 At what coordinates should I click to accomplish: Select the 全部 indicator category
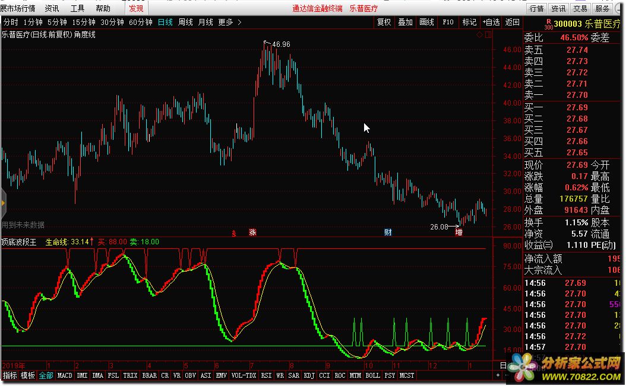[x=46, y=376]
